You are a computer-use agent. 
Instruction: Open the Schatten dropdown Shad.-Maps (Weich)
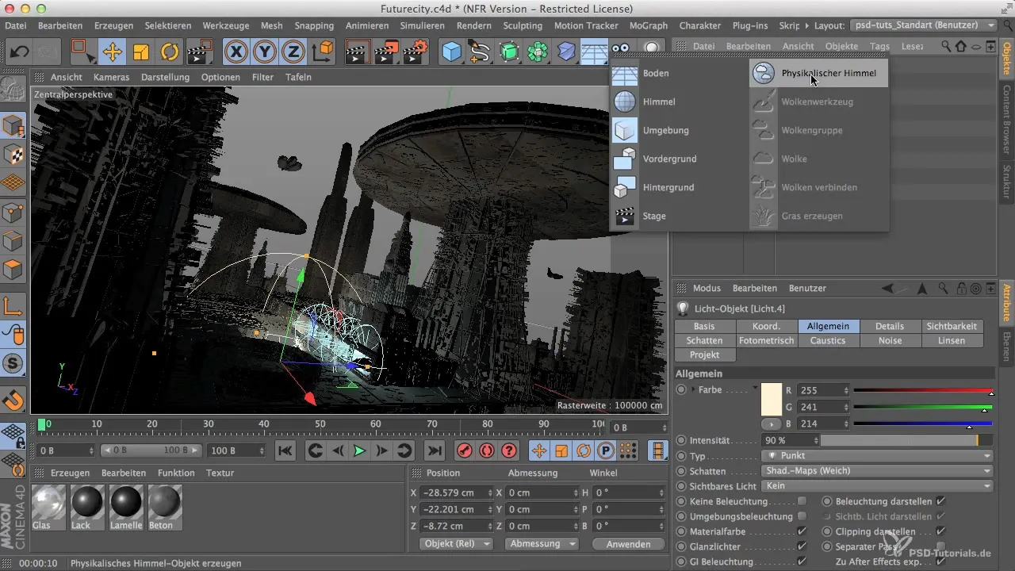click(x=877, y=471)
